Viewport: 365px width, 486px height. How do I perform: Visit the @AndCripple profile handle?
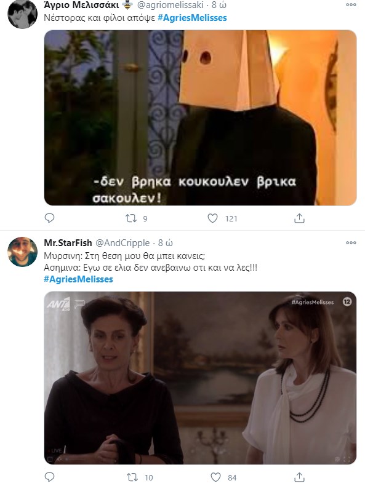click(122, 242)
